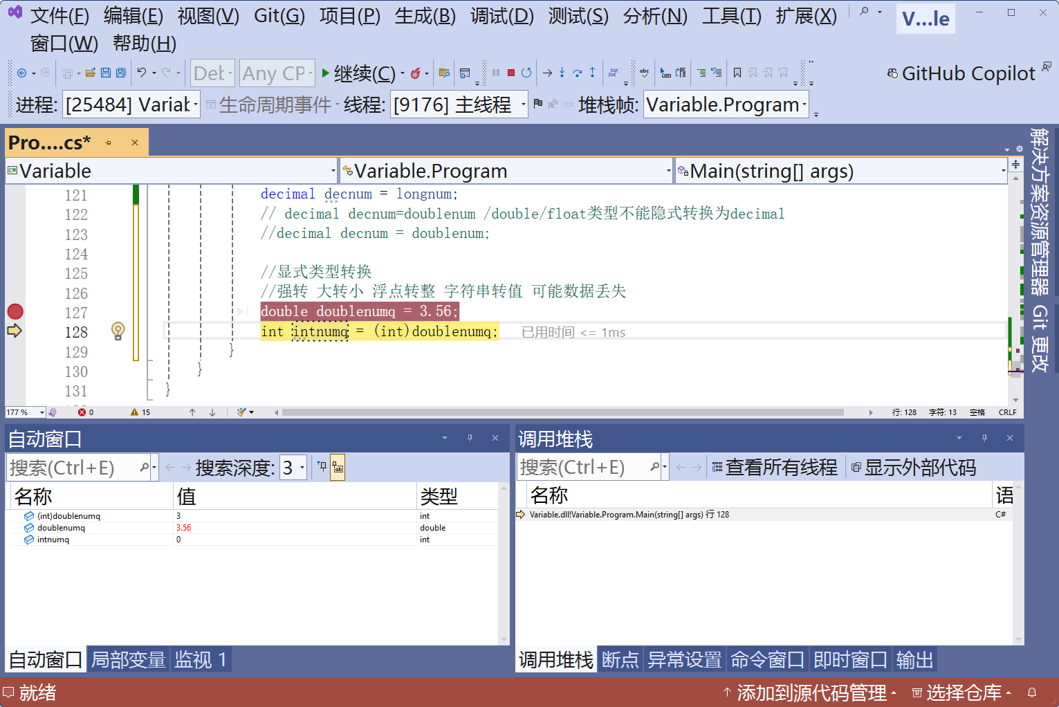Step out with the up arrow icon

click(x=592, y=73)
